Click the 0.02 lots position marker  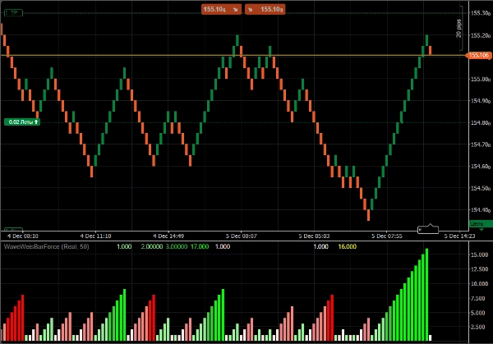click(x=21, y=122)
